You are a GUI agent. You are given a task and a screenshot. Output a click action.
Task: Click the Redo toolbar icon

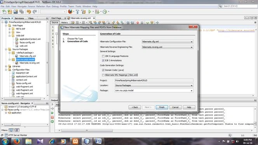[35, 12]
